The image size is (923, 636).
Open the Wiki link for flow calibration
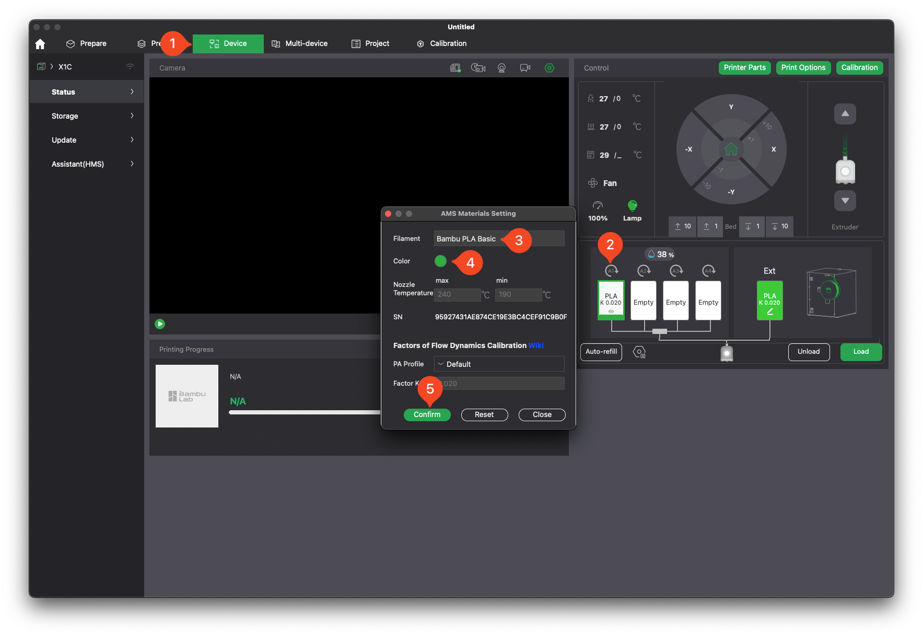point(536,345)
